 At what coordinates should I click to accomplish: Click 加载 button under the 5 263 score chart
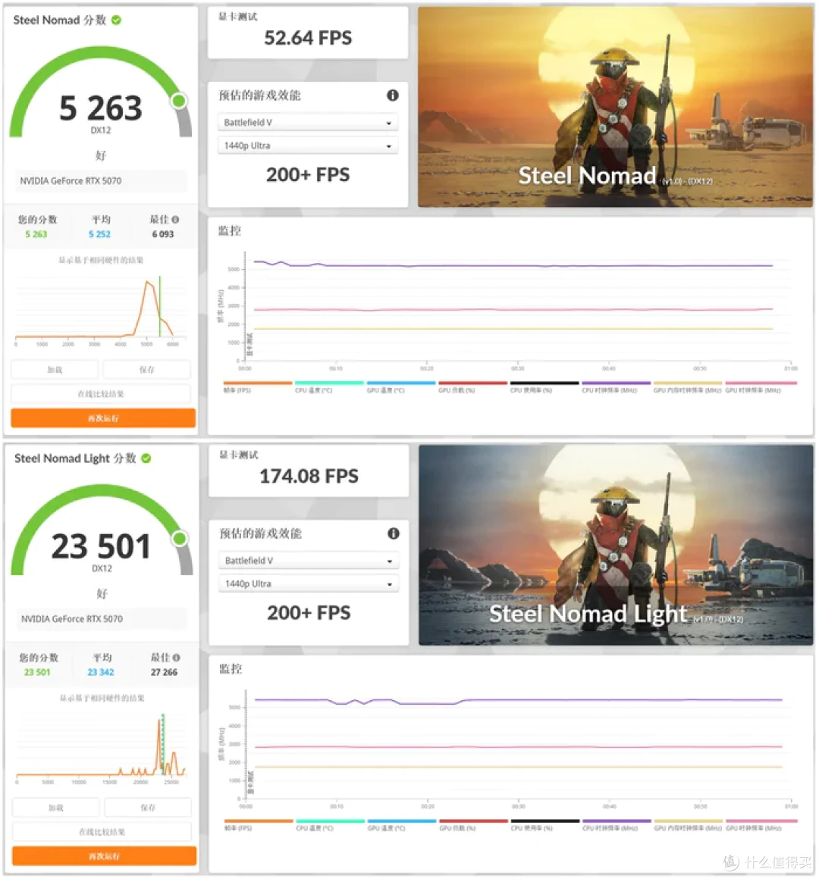coord(55,370)
